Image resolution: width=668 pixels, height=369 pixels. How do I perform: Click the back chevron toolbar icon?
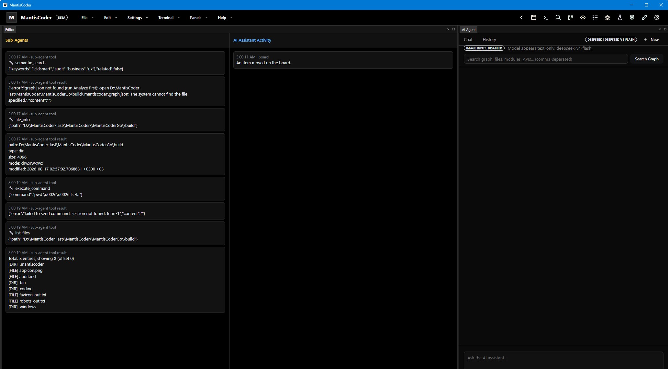tap(521, 18)
